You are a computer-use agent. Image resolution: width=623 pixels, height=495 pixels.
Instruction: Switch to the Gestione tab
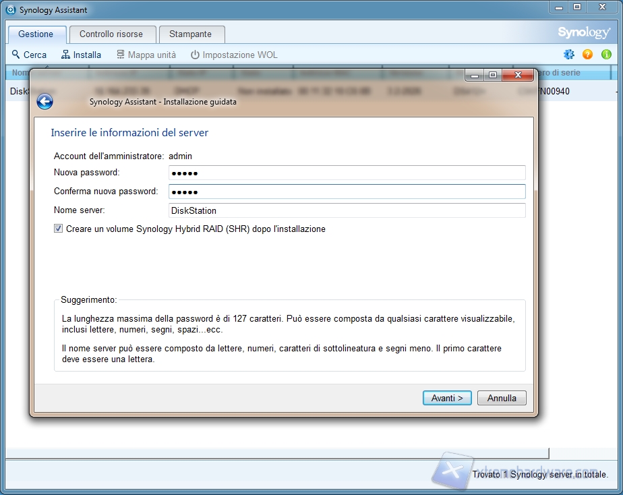pos(36,34)
